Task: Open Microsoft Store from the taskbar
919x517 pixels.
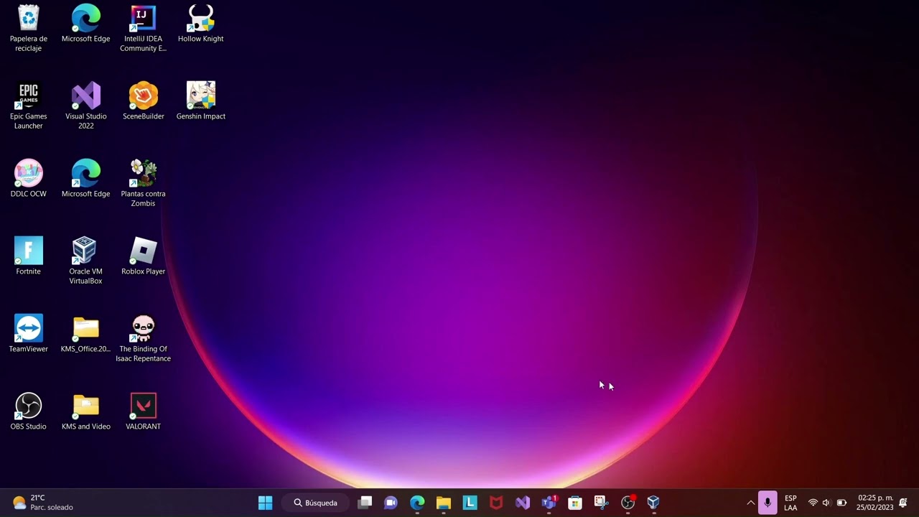Action: coord(575,503)
